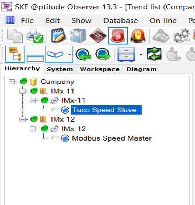Viewport: 195px width, 205px height.
Task: Toggle the red drum alarm list icon
Action: tap(118, 36)
